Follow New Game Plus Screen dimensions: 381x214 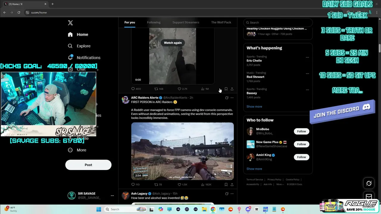tap(302, 144)
